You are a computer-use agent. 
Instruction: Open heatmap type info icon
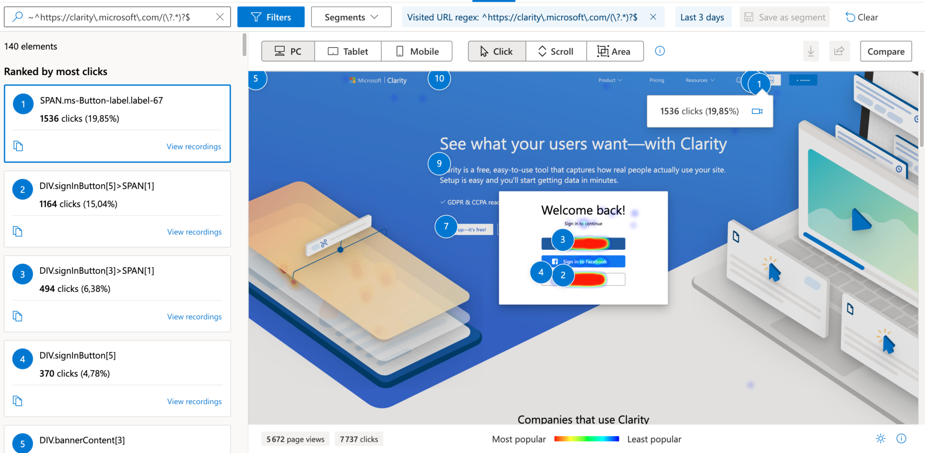click(x=660, y=51)
